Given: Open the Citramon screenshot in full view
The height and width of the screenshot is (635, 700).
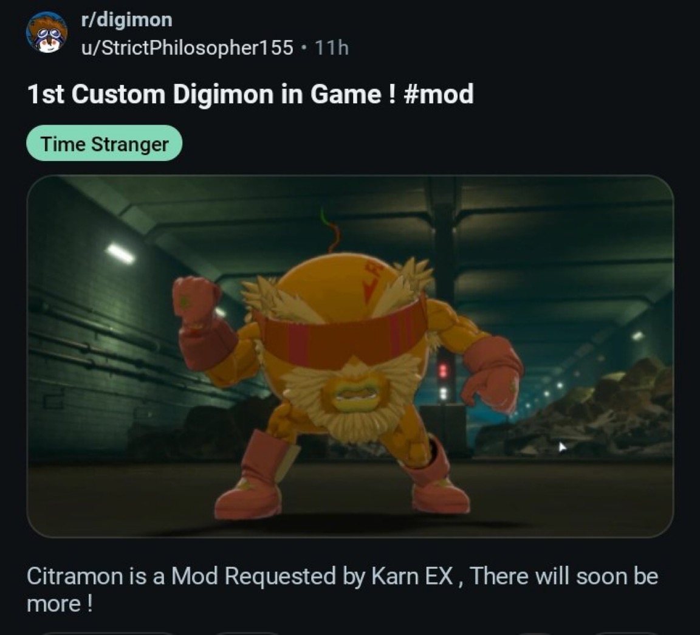Looking at the screenshot, I should pos(350,356).
